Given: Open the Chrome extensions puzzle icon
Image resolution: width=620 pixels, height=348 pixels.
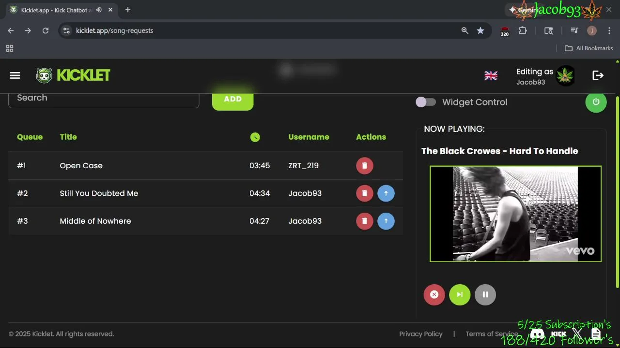Looking at the screenshot, I should click(x=523, y=30).
